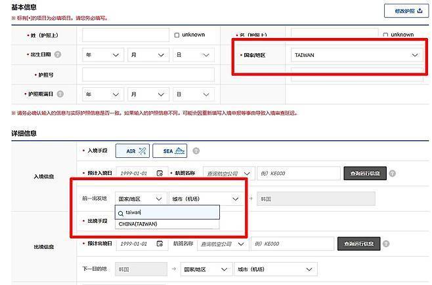This screenshot has height=285, width=432.
Task: Check unknown box beside surname field
Action: tap(177, 35)
